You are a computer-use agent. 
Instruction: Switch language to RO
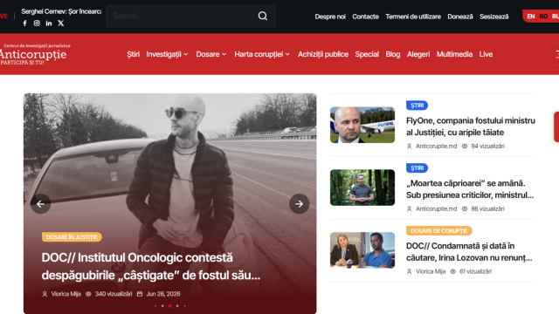pyautogui.click(x=543, y=17)
